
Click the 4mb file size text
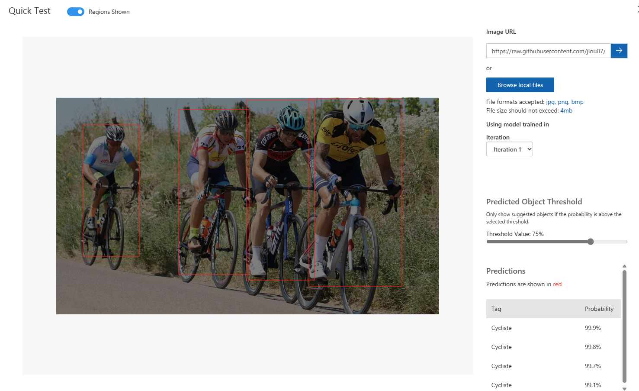point(566,110)
